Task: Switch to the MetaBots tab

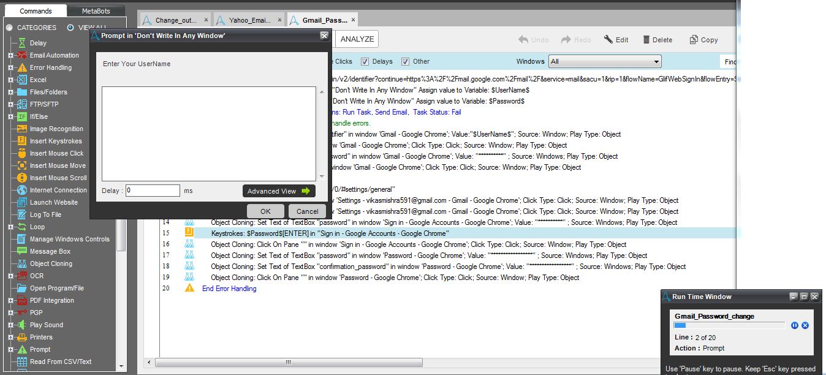Action: (x=95, y=11)
